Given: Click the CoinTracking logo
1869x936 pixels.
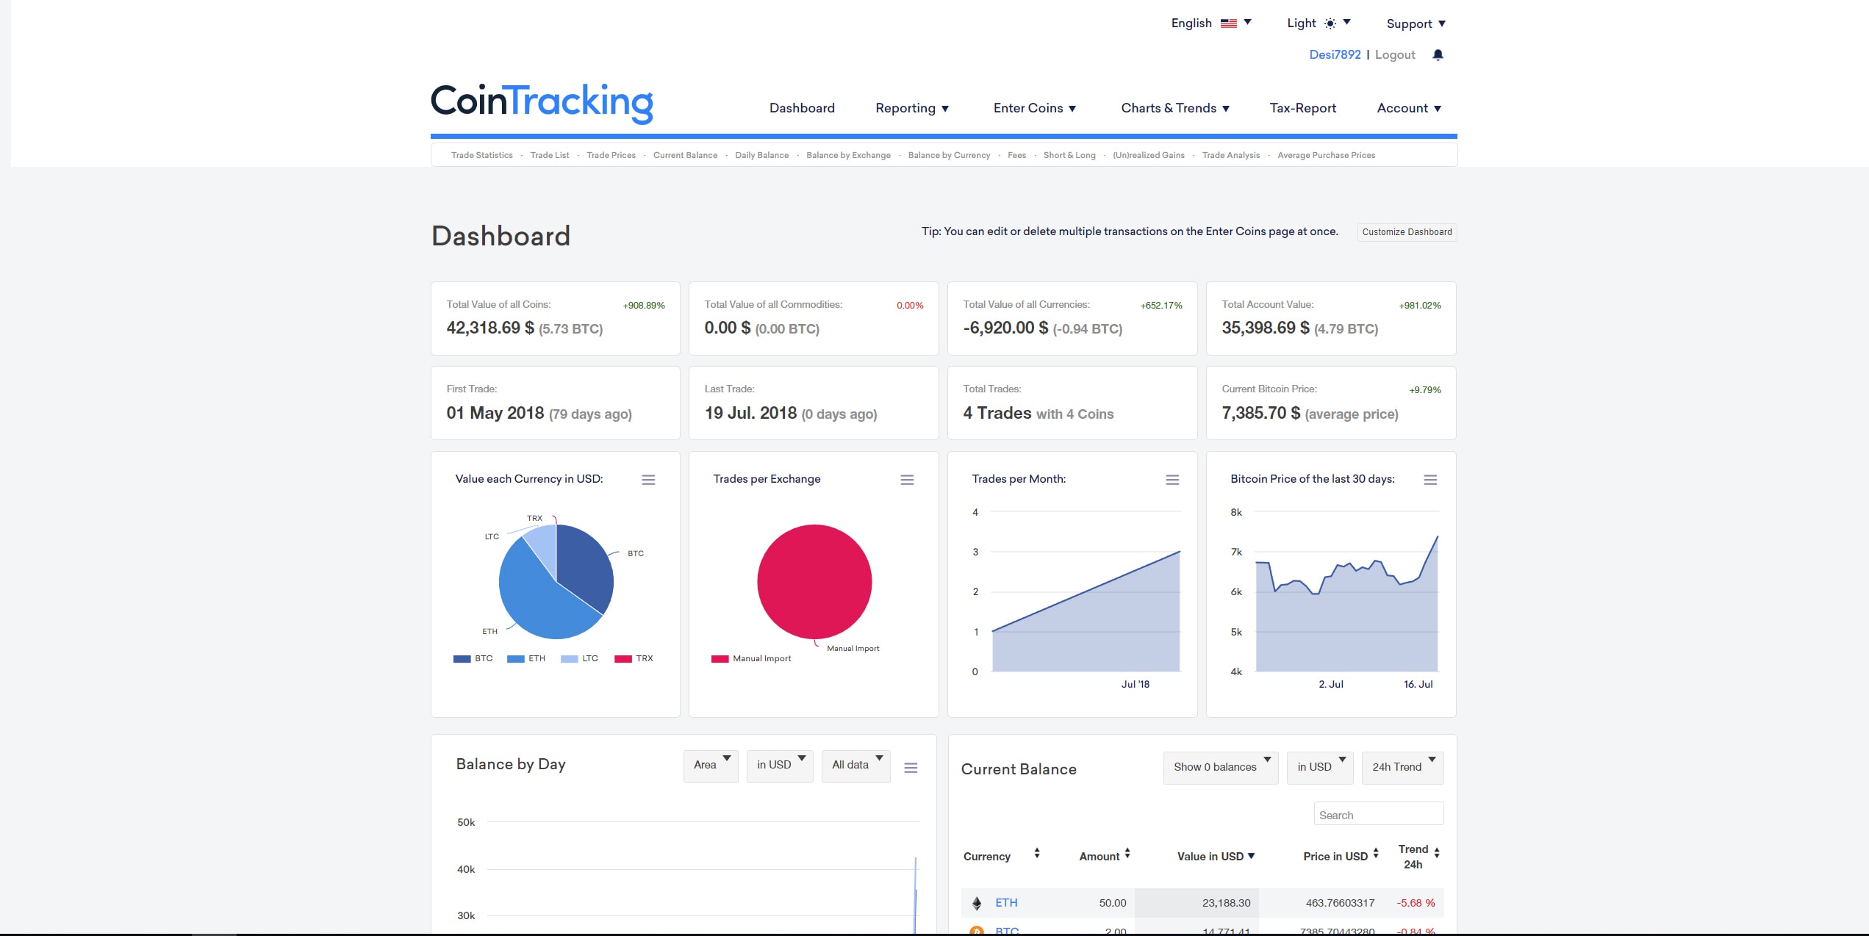Looking at the screenshot, I should pyautogui.click(x=542, y=102).
